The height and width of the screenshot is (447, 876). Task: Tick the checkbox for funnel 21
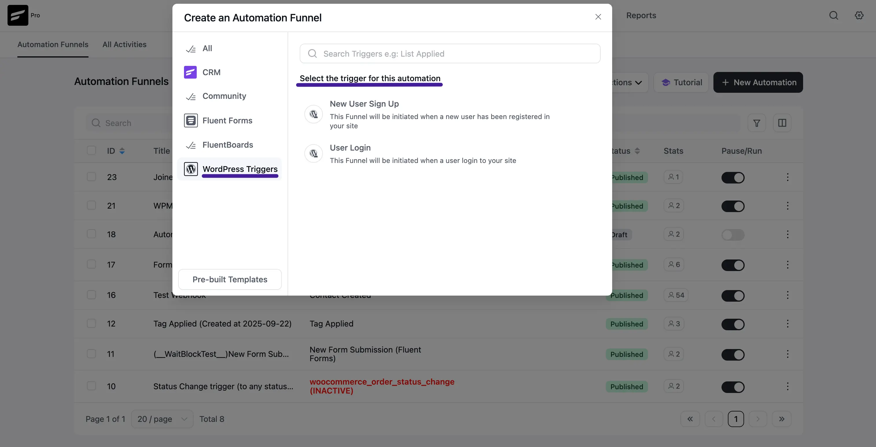tap(91, 205)
